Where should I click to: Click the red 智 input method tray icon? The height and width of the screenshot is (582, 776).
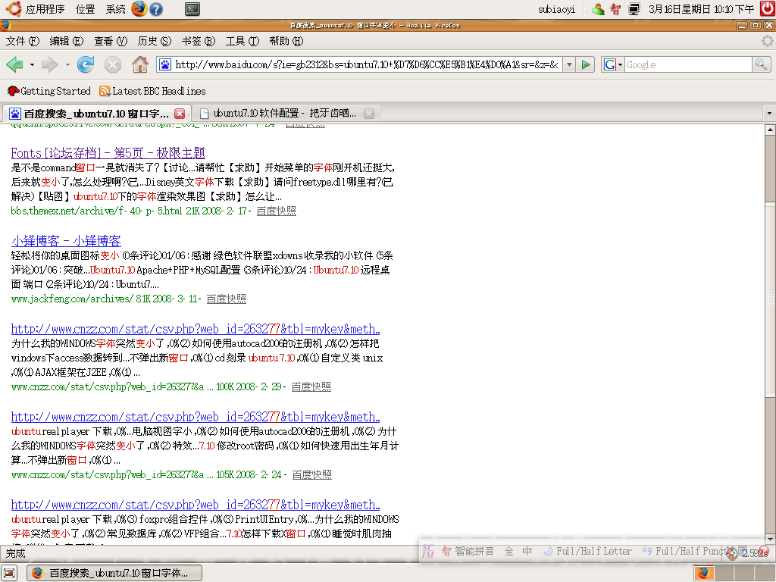[615, 9]
